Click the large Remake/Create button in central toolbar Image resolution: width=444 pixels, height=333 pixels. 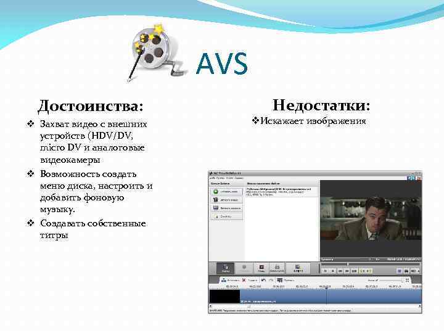pos(298,268)
